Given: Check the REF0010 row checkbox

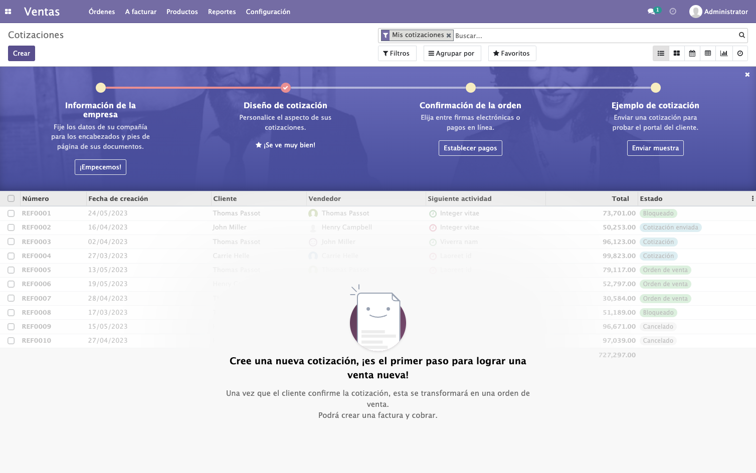Looking at the screenshot, I should point(11,341).
